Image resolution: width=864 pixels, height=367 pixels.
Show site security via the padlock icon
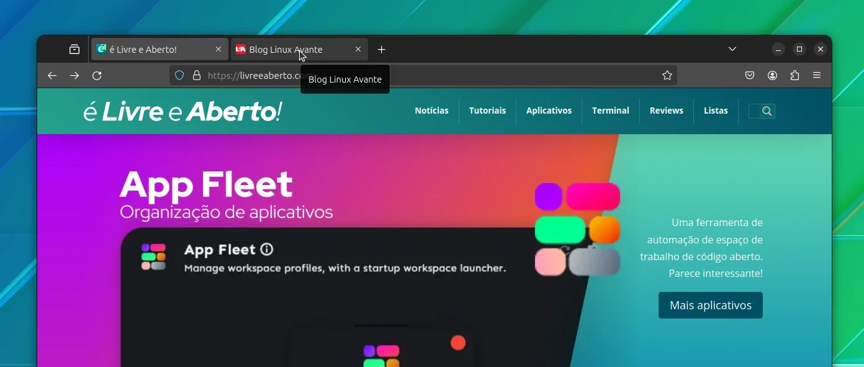click(x=197, y=75)
